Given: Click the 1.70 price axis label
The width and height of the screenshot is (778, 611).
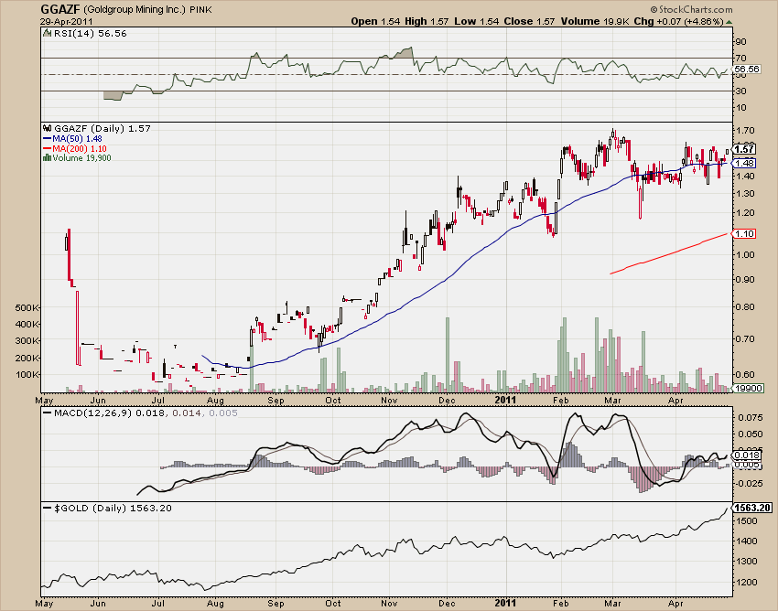Looking at the screenshot, I should [x=746, y=131].
